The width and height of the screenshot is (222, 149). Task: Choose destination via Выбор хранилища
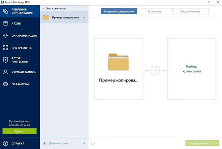(192, 69)
